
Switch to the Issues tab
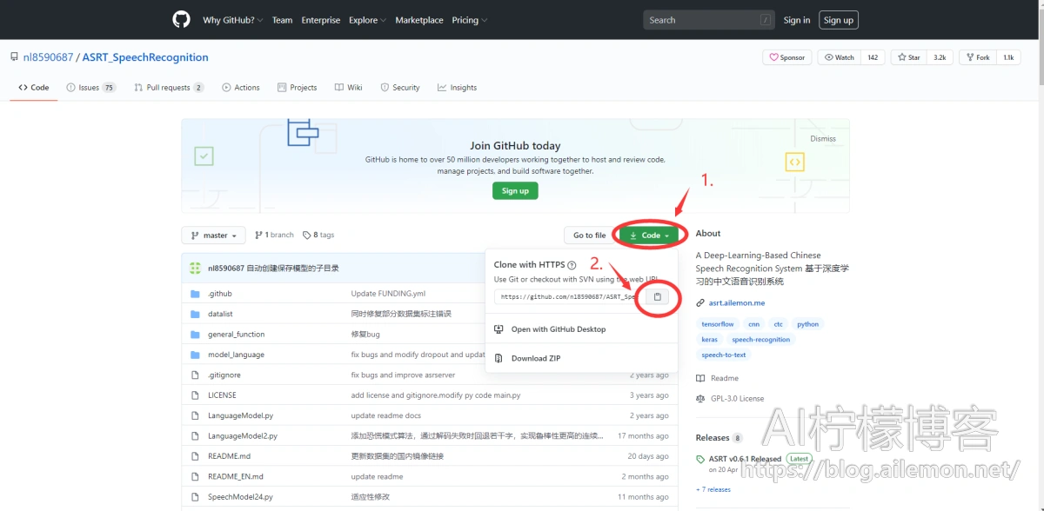tap(91, 88)
